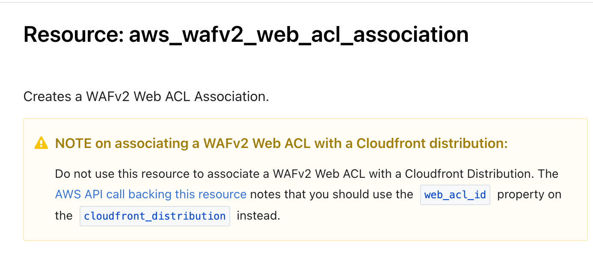Click 'WAFv2 Web ACL' in the description line
This screenshot has width=593, height=255.
tap(139, 96)
